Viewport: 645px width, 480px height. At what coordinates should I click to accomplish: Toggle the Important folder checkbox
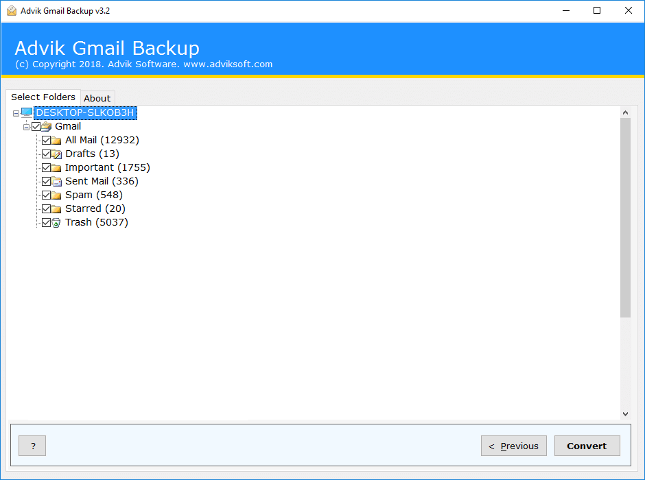46,168
